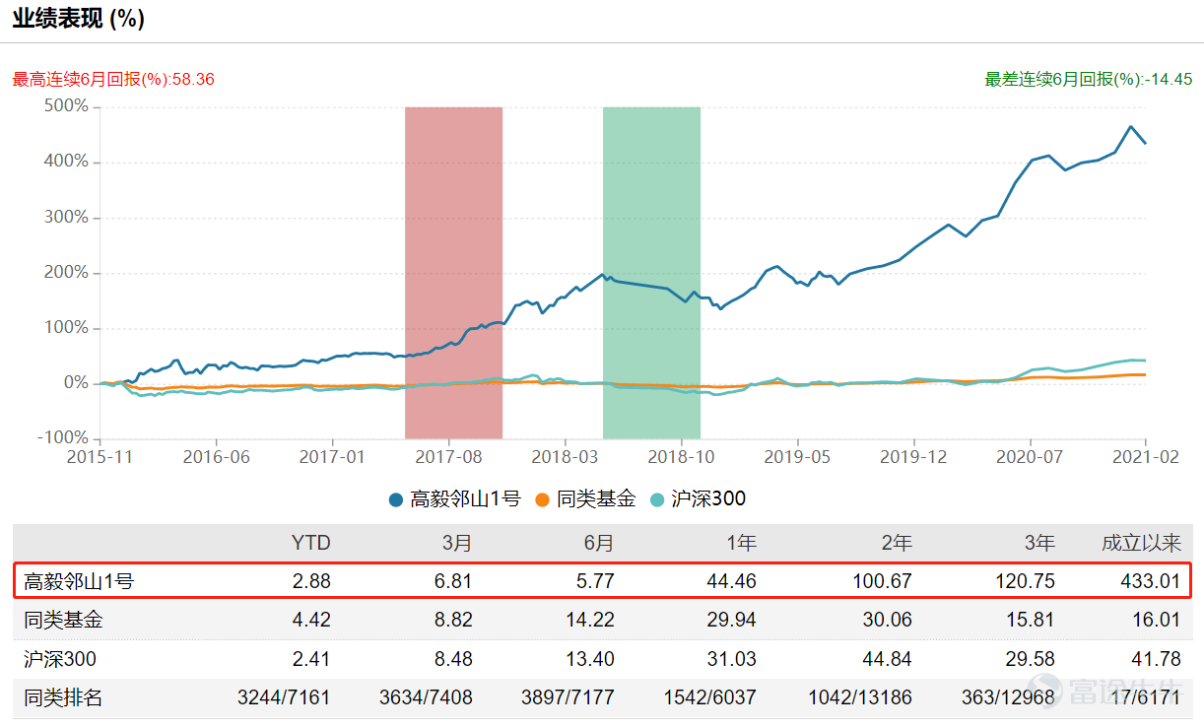Toggle the 高毅邻山1号 series via legend label
The image size is (1204, 727).
(465, 499)
